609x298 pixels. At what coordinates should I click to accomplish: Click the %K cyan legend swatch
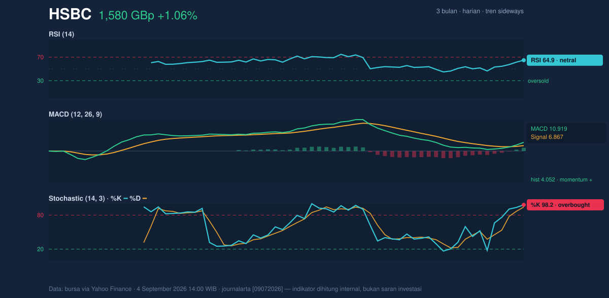pyautogui.click(x=126, y=198)
